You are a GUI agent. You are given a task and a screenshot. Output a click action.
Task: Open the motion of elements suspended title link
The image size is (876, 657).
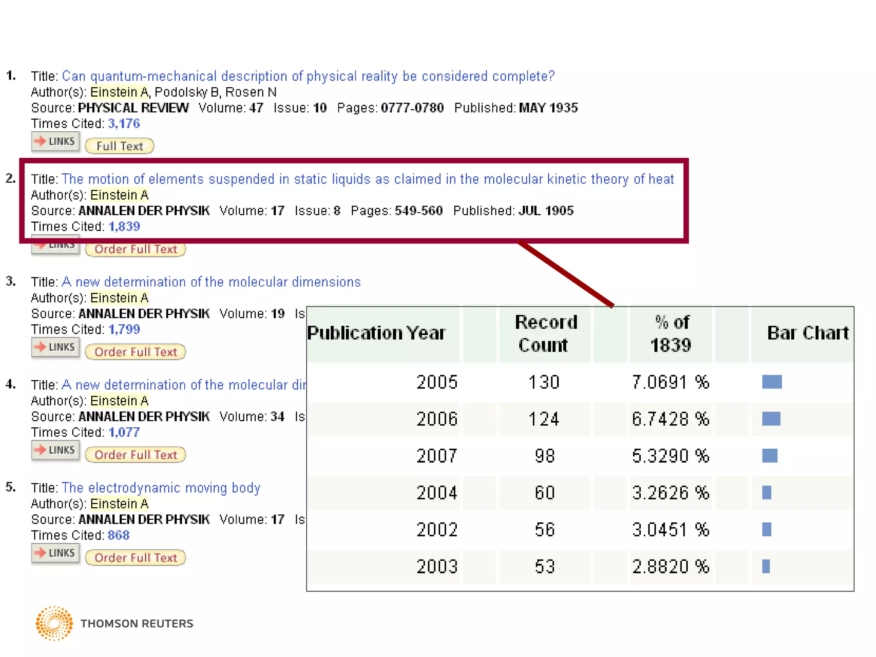click(x=367, y=179)
